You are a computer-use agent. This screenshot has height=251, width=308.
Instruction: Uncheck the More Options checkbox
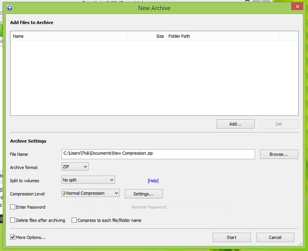(13, 237)
